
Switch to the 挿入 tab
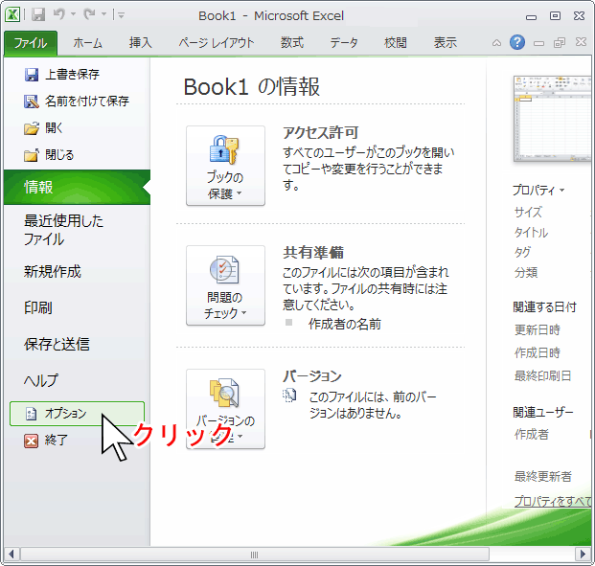click(x=141, y=43)
